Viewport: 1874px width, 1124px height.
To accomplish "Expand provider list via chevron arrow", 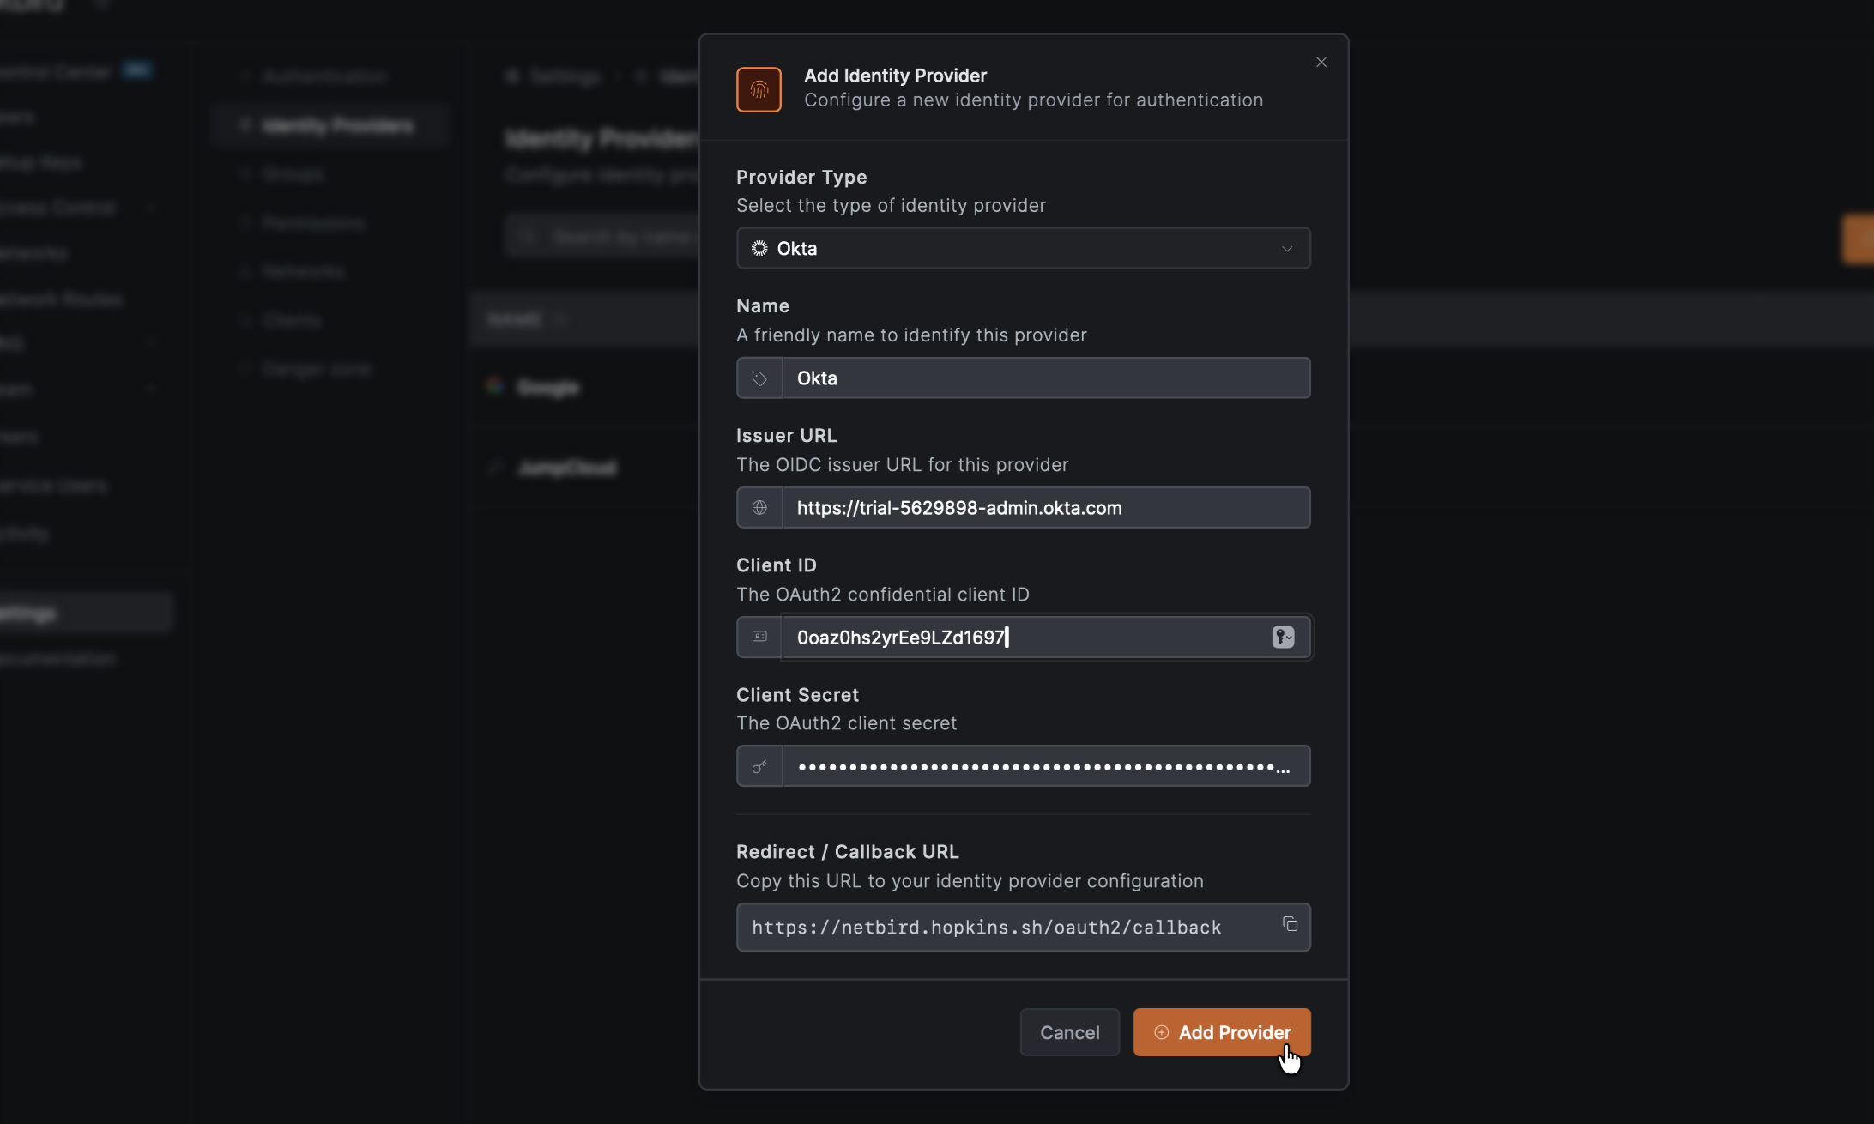I will [1287, 249].
